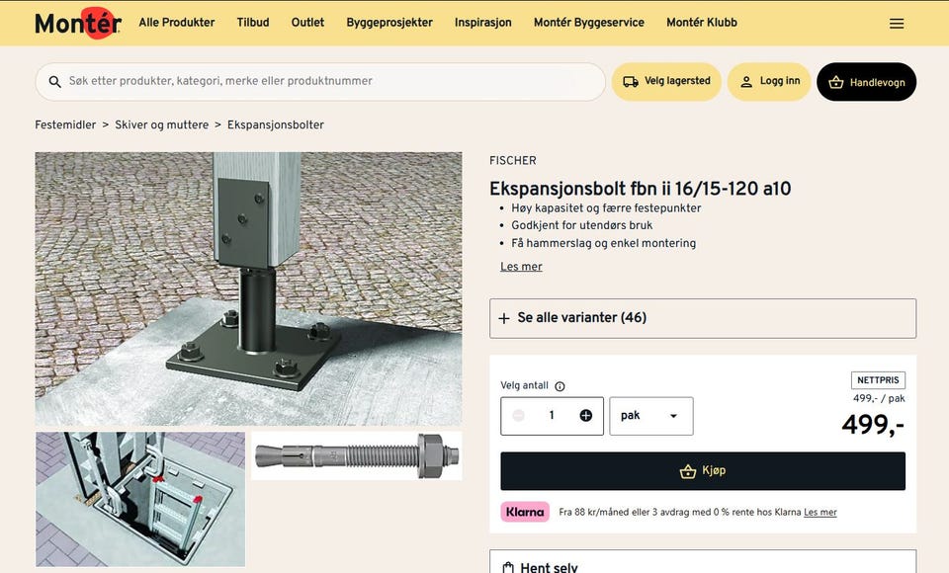This screenshot has width=949, height=573.
Task: Decrease quantity with the minus icon
Action: click(518, 416)
